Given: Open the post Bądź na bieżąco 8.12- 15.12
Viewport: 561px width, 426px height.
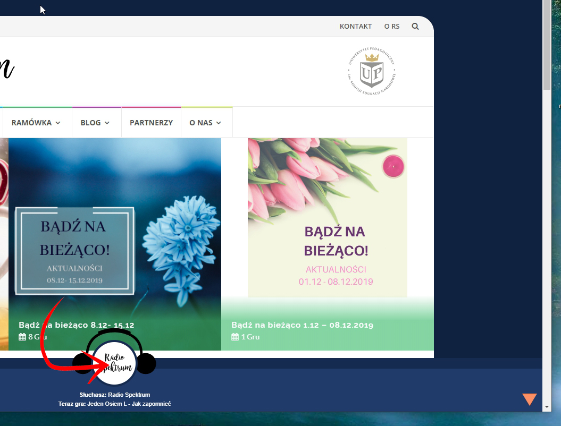Looking at the screenshot, I should (x=76, y=325).
